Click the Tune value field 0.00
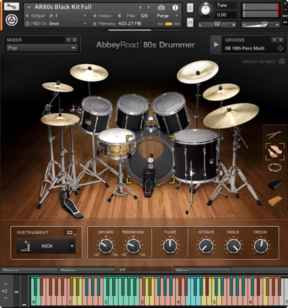Viewport: 288px width, 308px height. point(222,15)
